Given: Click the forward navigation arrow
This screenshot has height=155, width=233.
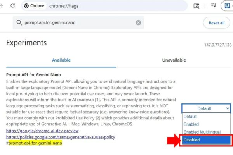Looking at the screenshot, I should [2, 6].
